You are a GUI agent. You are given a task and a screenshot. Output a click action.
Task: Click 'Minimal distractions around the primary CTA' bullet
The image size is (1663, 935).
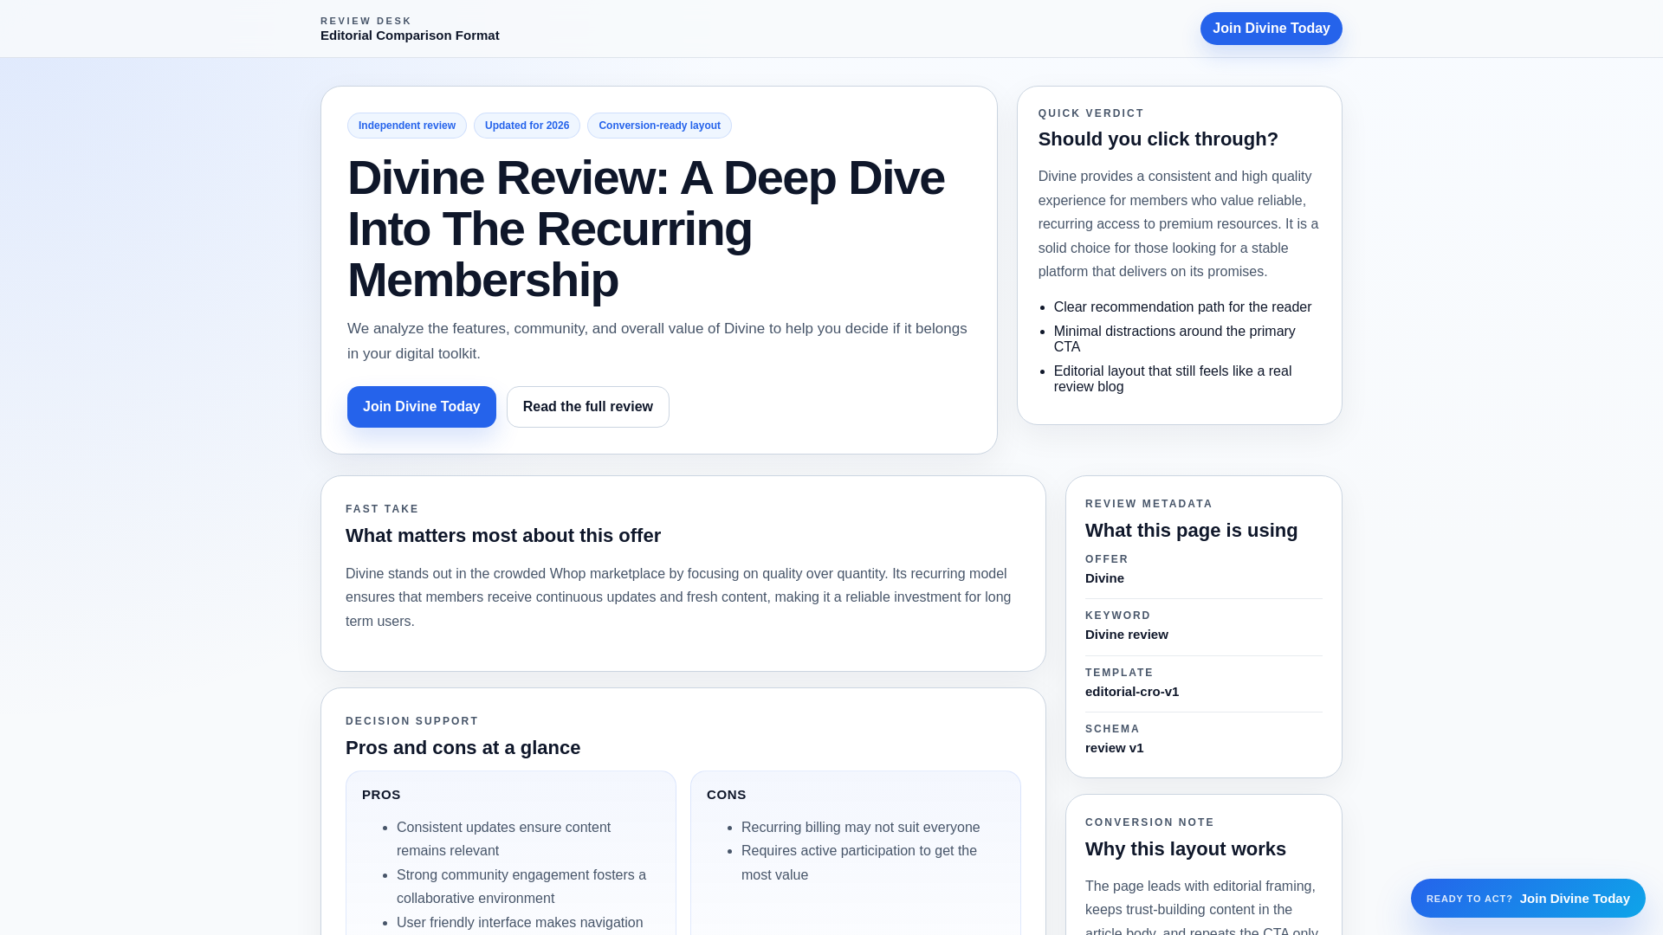[1174, 339]
